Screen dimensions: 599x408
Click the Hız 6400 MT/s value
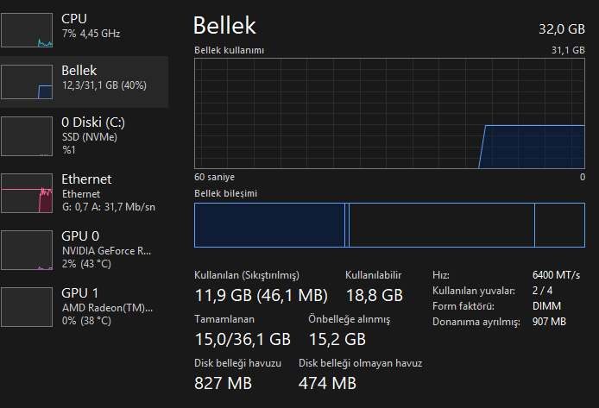[x=556, y=275]
